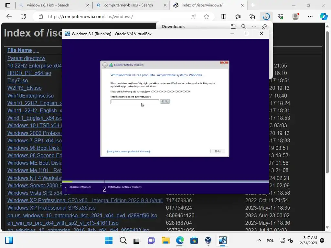331x248 pixels.
Task: Toggle the Downloads toolbar button
Action: click(x=266, y=16)
